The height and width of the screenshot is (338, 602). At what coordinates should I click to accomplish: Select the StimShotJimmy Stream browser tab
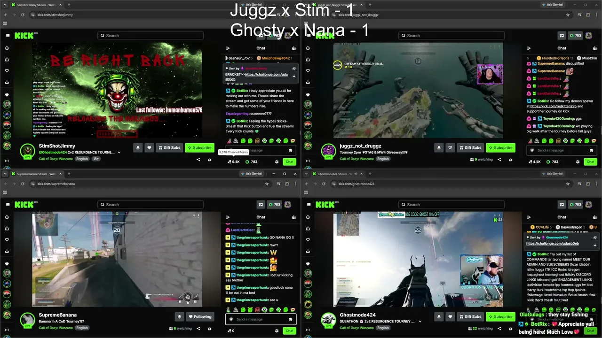(x=37, y=5)
